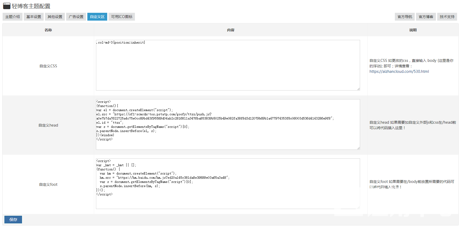Image resolution: width=461 pixels, height=227 pixels.
Task: Click the 名称 column header
Action: 48,30
